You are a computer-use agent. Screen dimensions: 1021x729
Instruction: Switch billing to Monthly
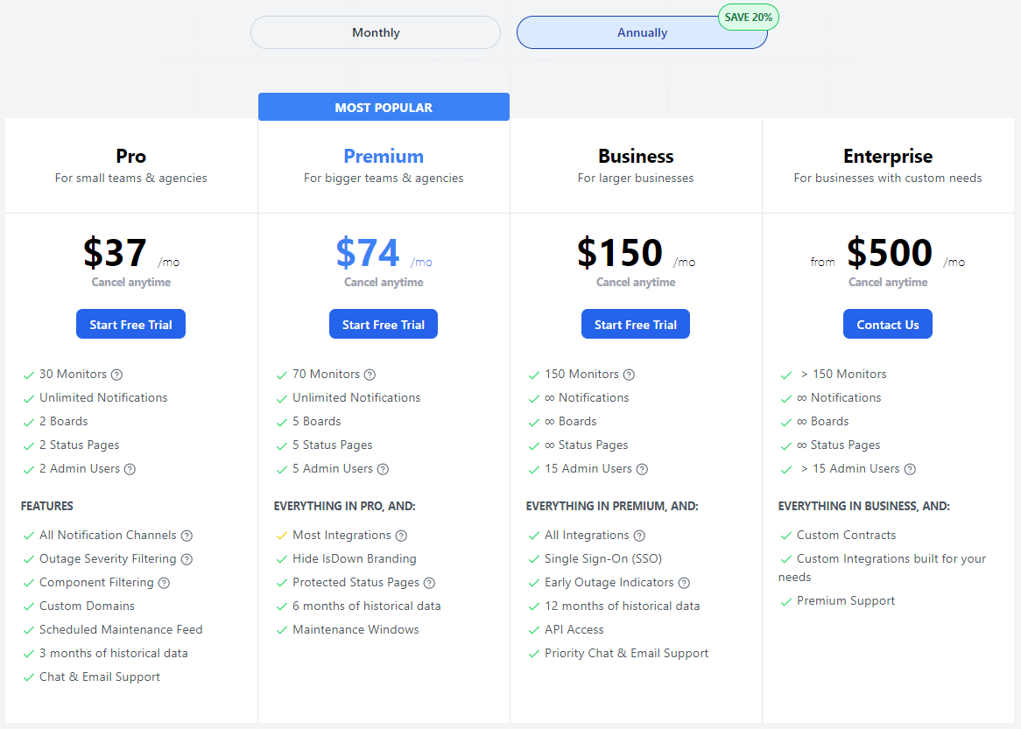(x=376, y=32)
